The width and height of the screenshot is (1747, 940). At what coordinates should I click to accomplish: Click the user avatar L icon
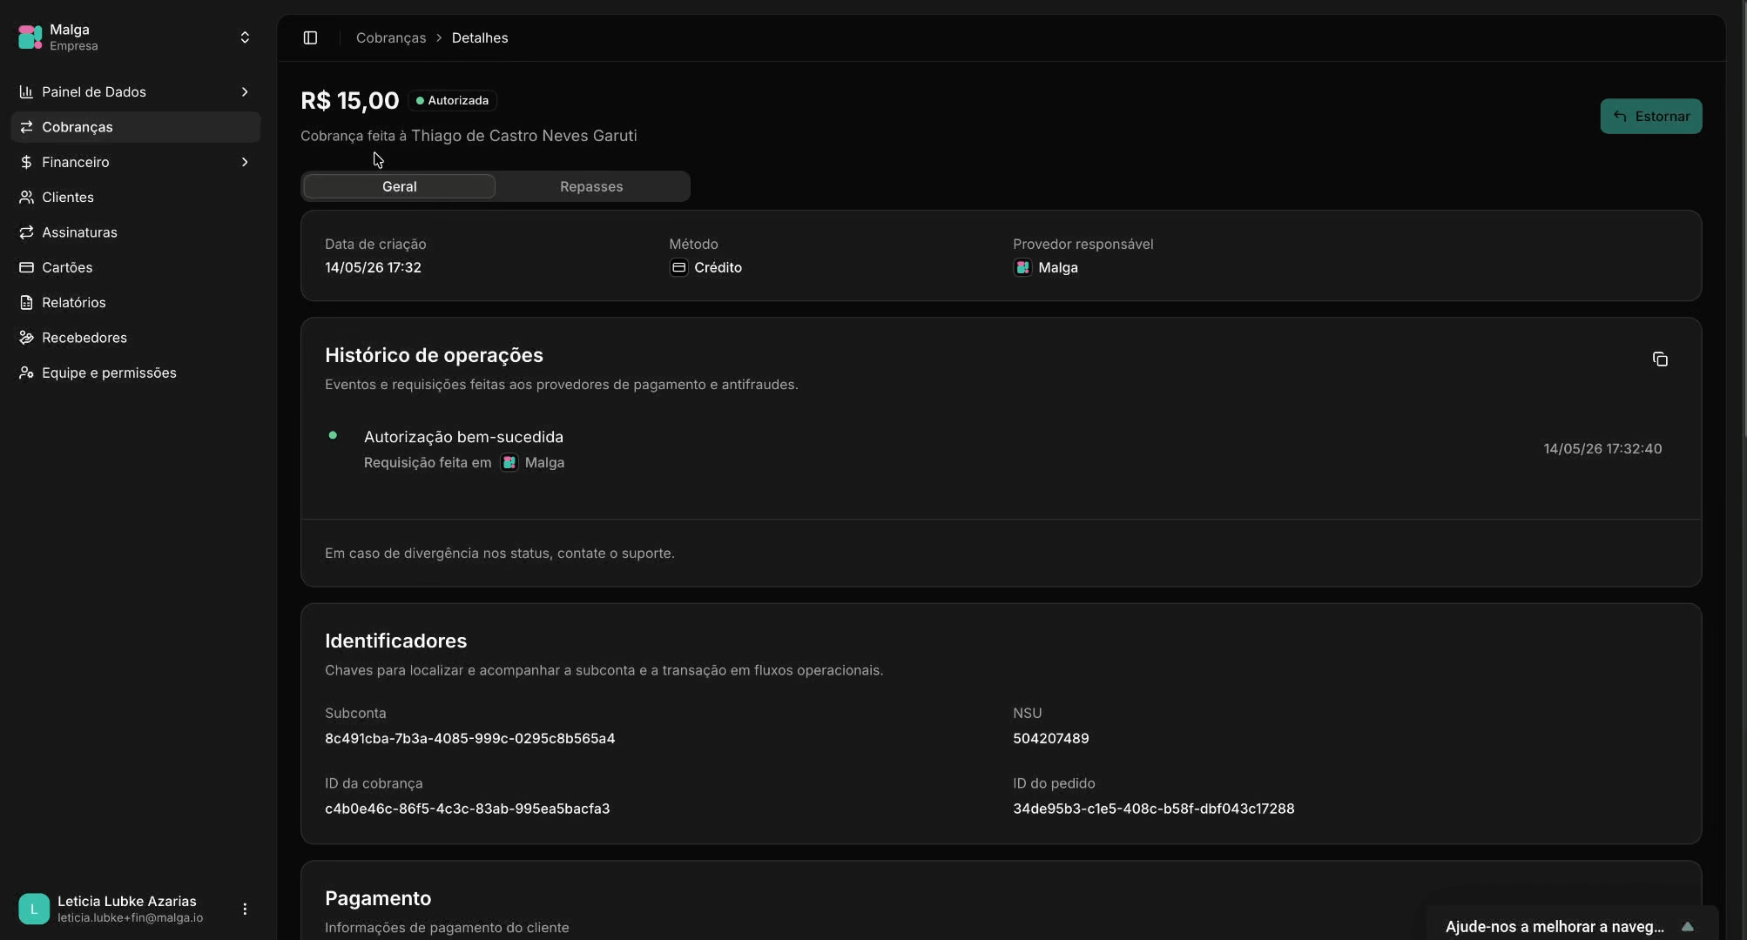(x=34, y=909)
